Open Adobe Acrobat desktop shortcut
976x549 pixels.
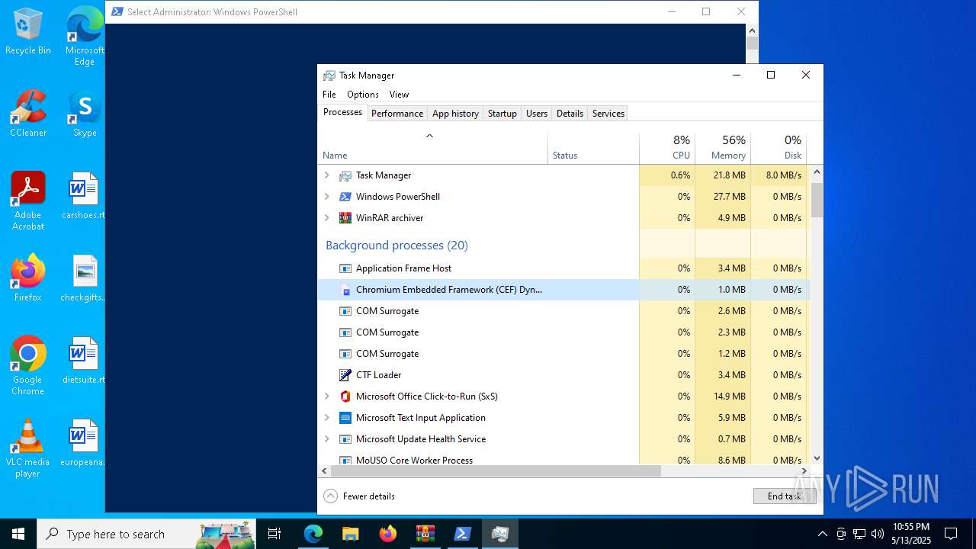28,201
